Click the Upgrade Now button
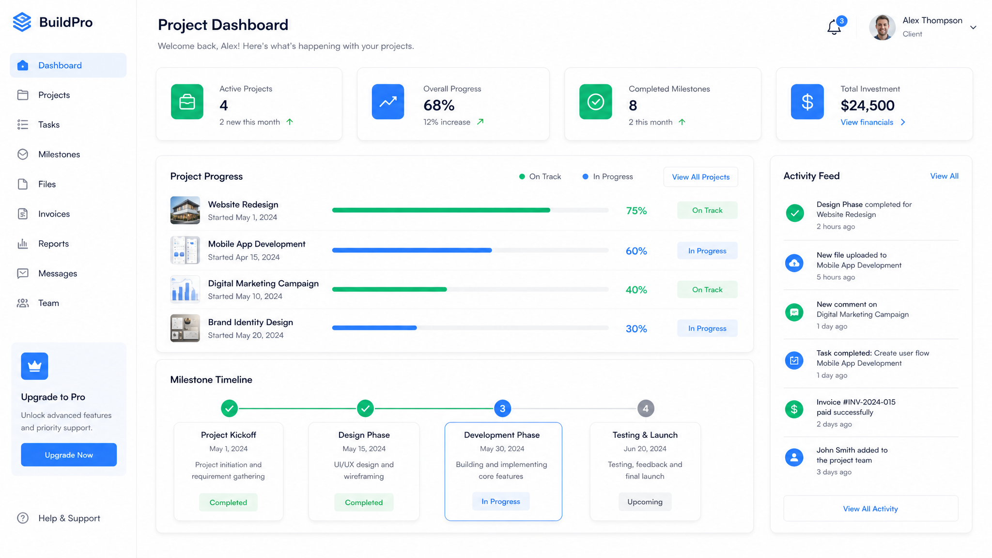Viewport: 992px width, 558px height. [x=69, y=455]
